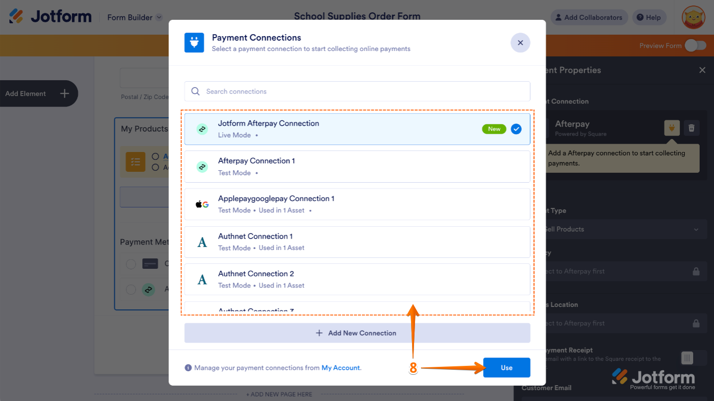714x401 pixels.
Task: Click the Authnet Connection 1 letter icon
Action: click(x=202, y=242)
